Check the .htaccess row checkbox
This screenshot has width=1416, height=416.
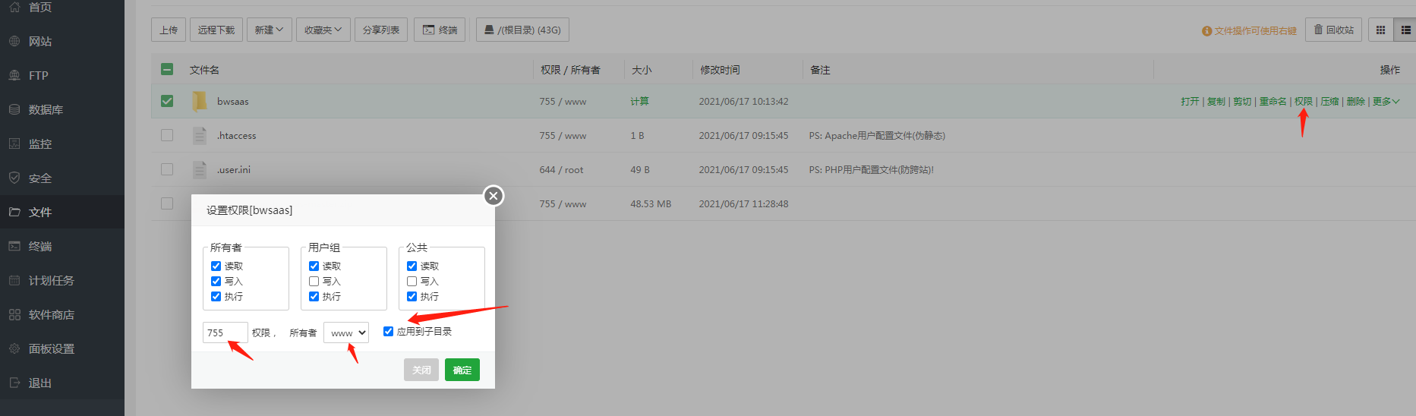pyautogui.click(x=167, y=135)
